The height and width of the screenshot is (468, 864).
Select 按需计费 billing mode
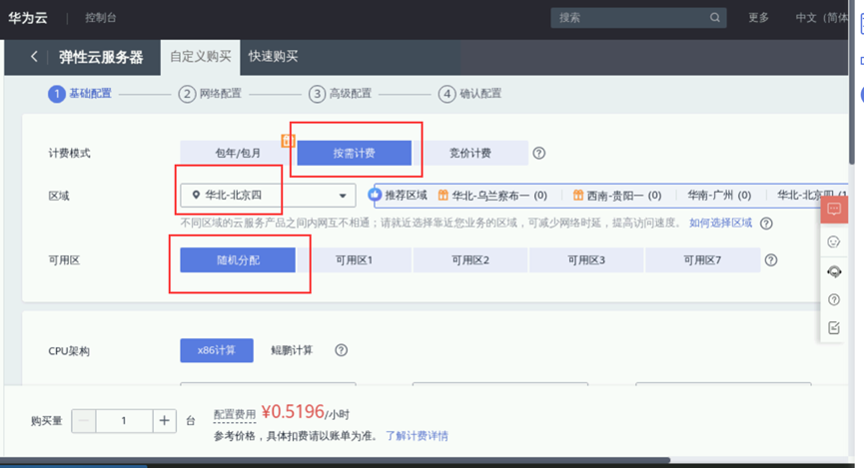354,153
